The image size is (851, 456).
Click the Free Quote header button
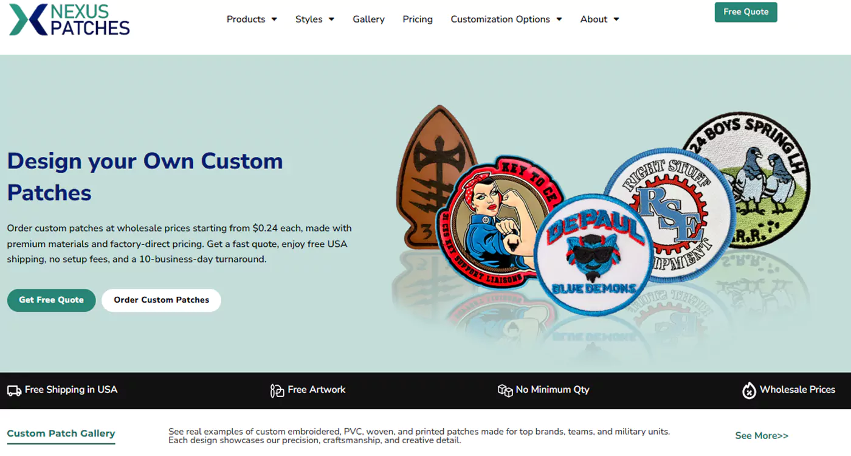click(x=746, y=12)
